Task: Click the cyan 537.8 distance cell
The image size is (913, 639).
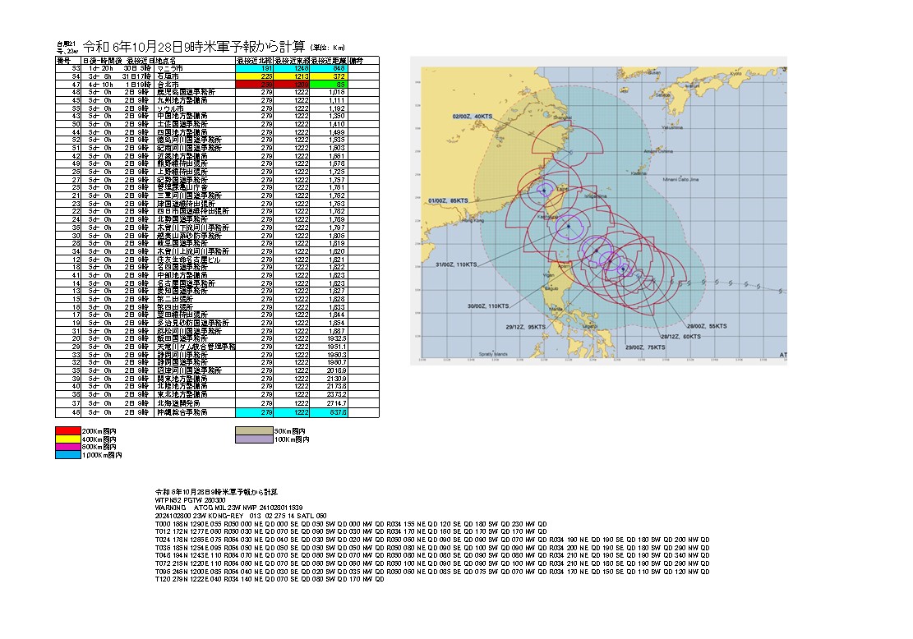Action: pyautogui.click(x=329, y=412)
